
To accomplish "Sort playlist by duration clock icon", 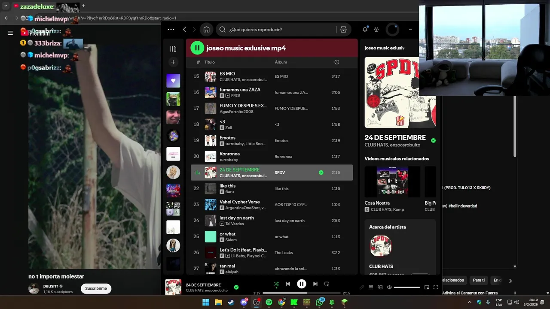I will [x=337, y=62].
